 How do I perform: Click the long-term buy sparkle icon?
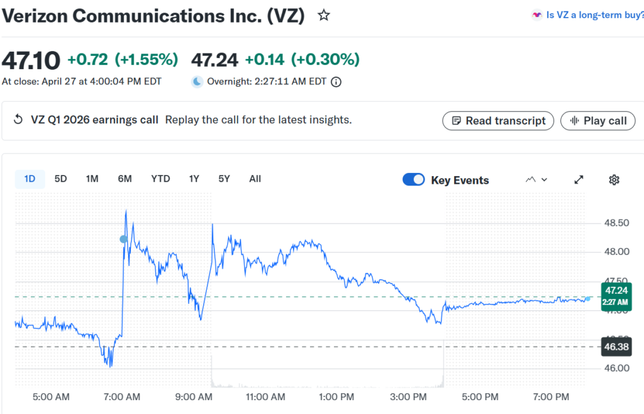536,16
